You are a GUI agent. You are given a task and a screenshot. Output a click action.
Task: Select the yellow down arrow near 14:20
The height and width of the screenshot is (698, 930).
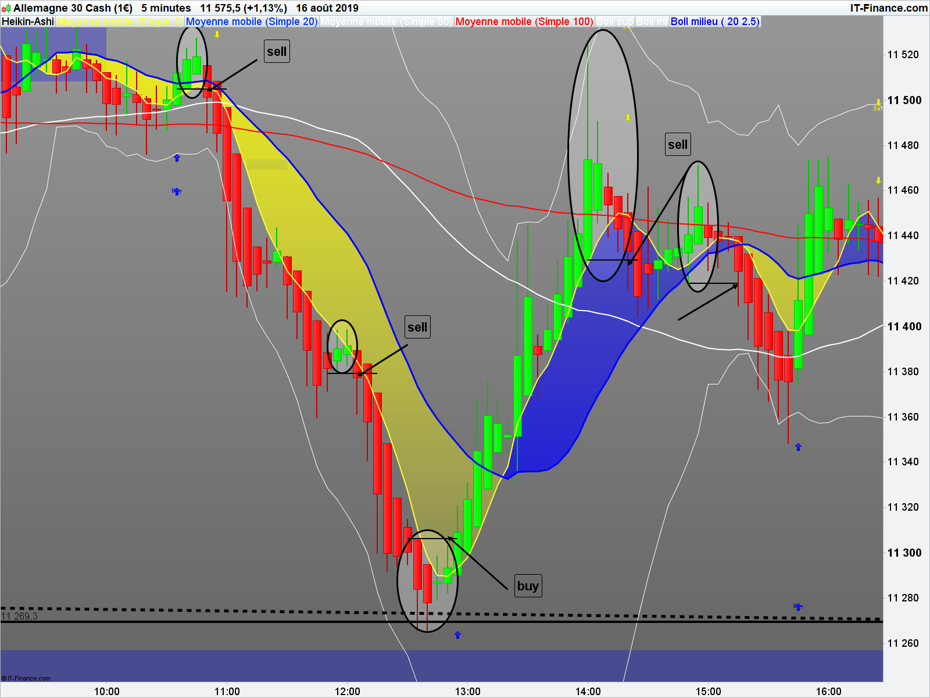[628, 117]
